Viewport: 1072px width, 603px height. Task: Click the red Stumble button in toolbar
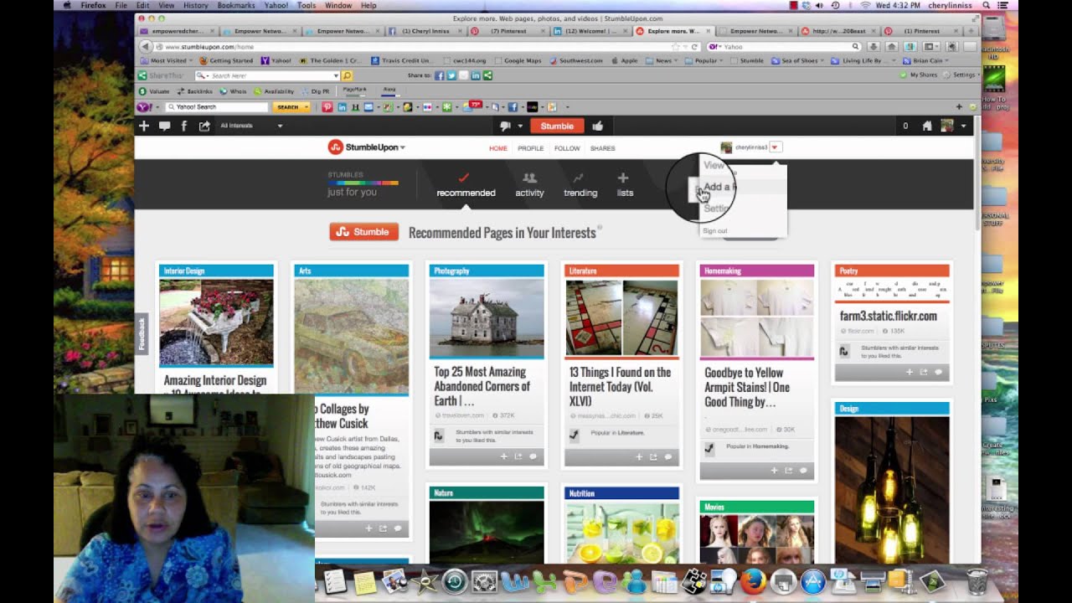(557, 126)
